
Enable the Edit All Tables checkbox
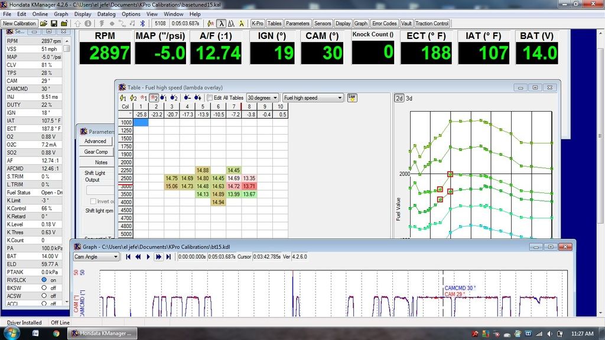(x=210, y=98)
